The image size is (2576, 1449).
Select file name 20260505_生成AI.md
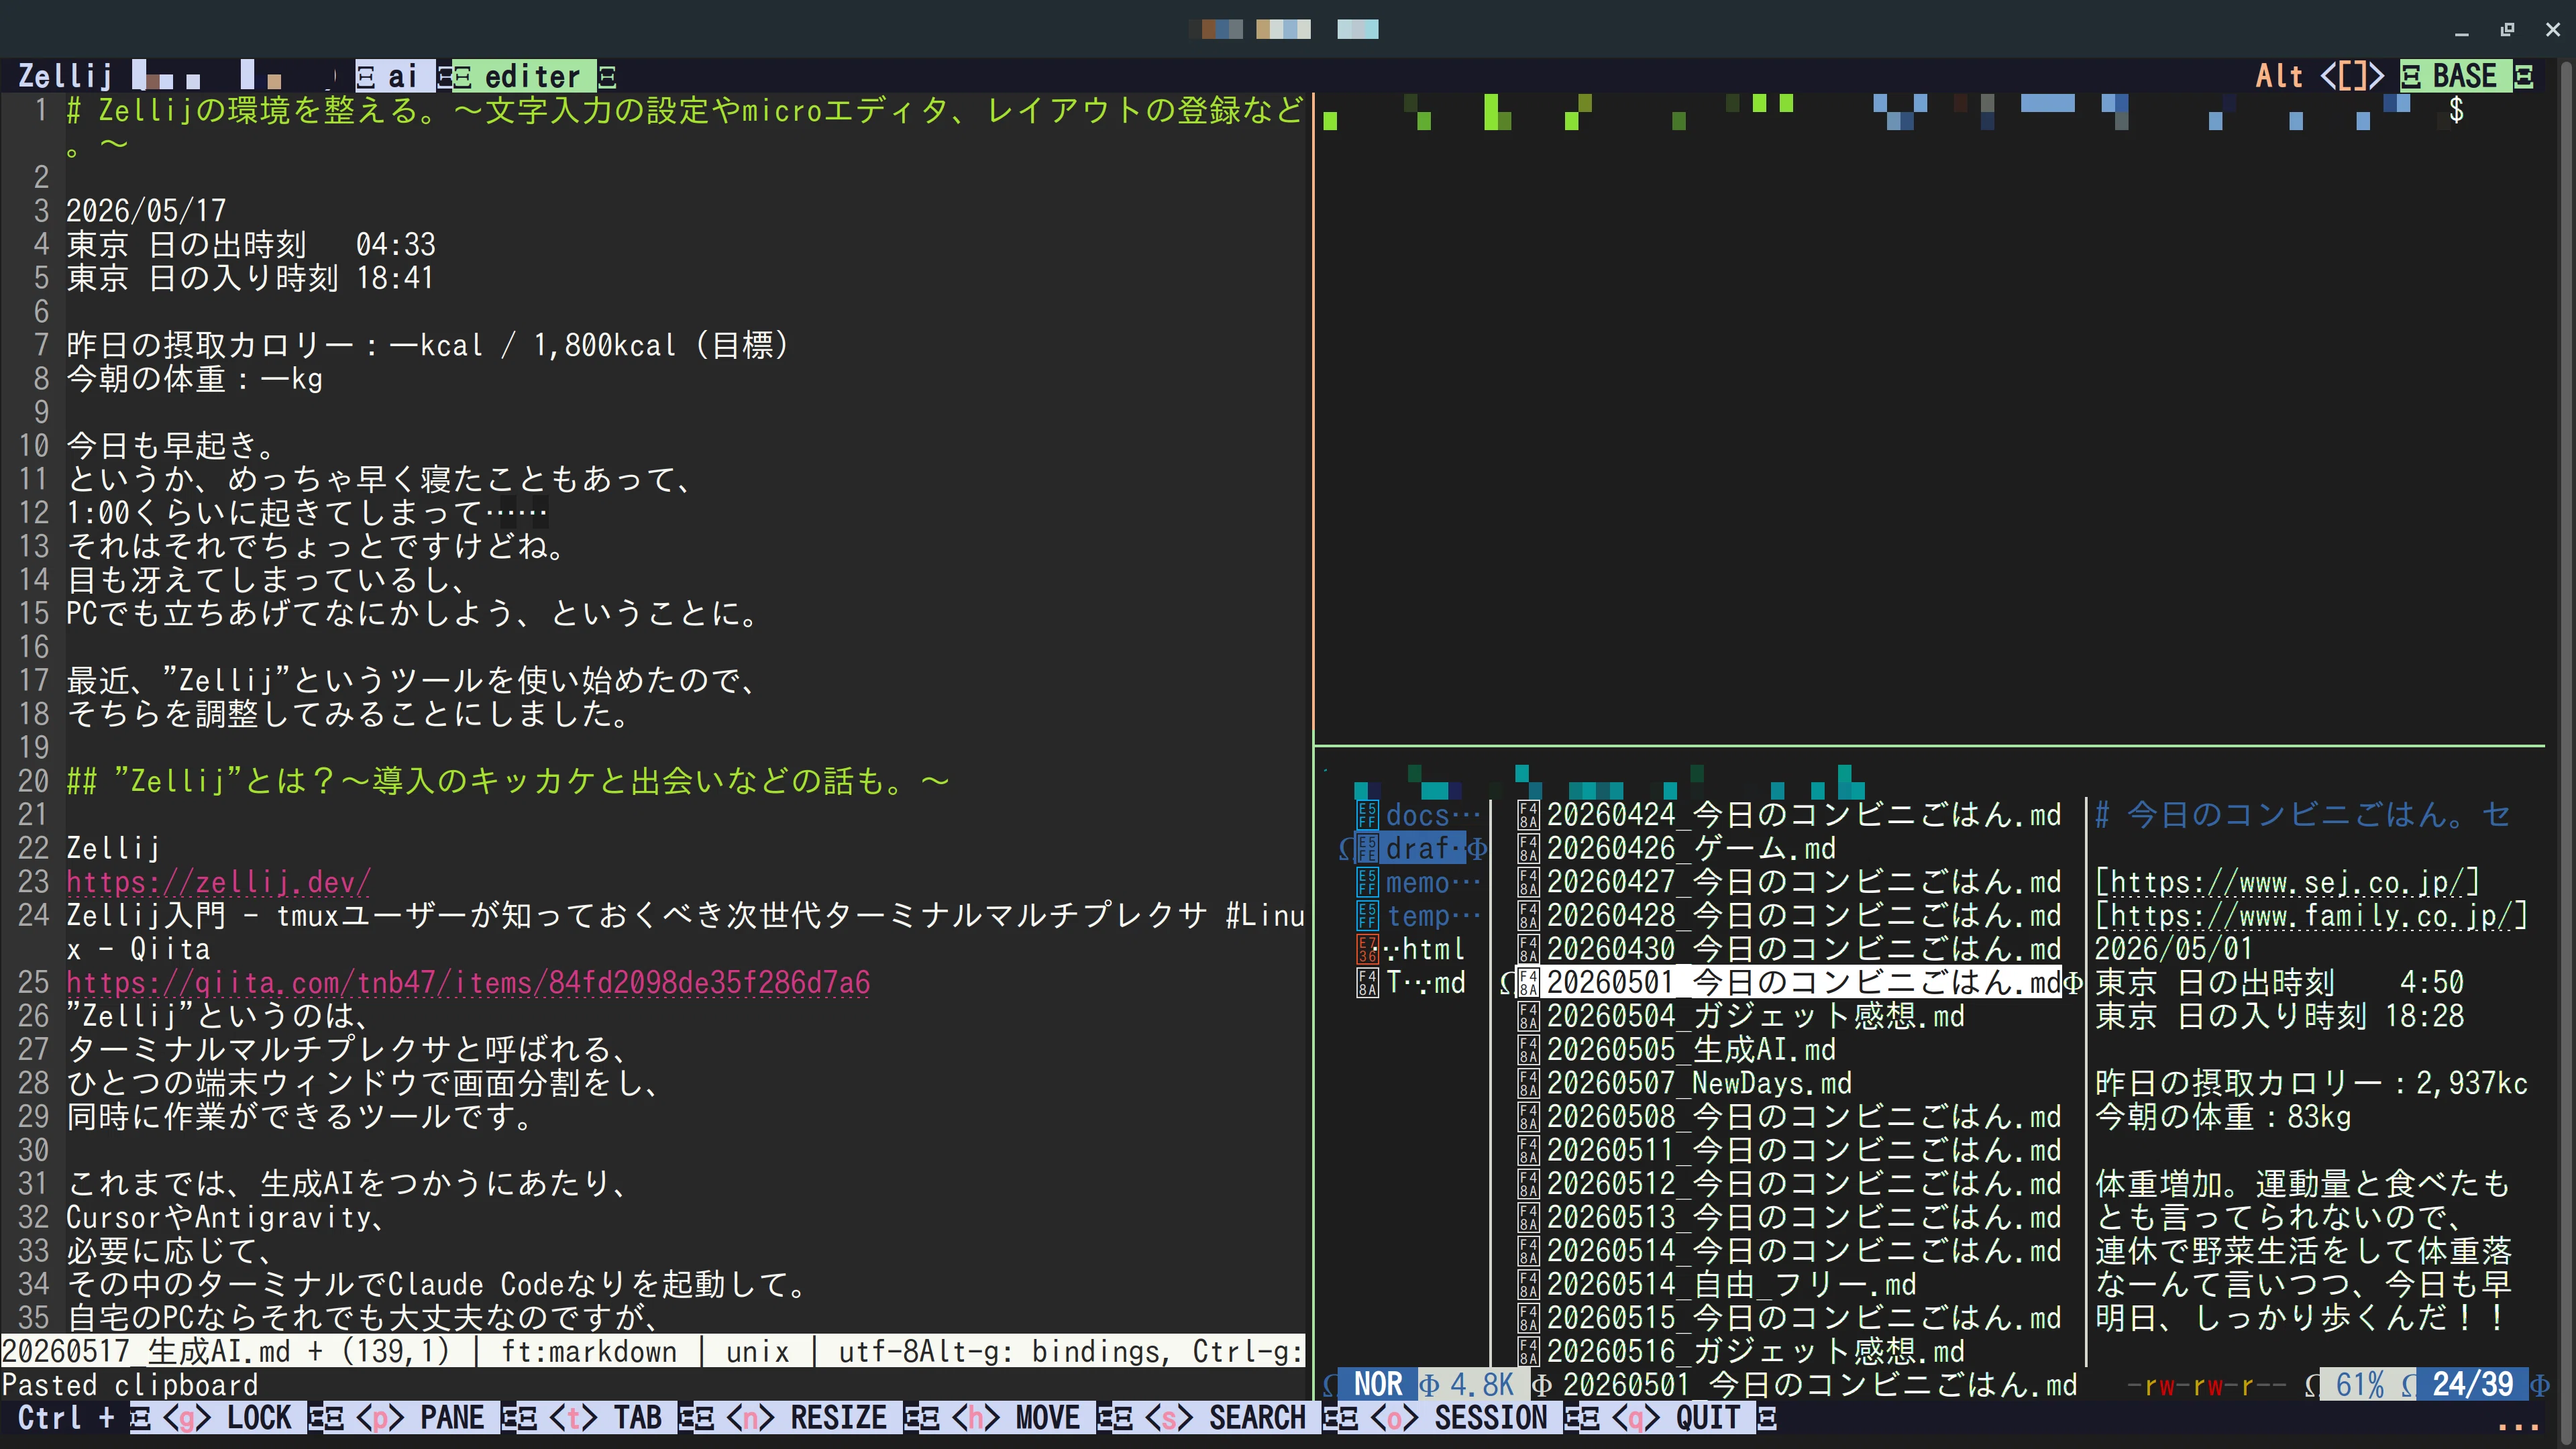pyautogui.click(x=1692, y=1049)
